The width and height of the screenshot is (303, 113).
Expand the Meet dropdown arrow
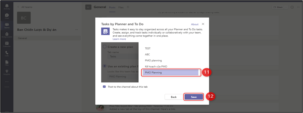[x=286, y=7]
